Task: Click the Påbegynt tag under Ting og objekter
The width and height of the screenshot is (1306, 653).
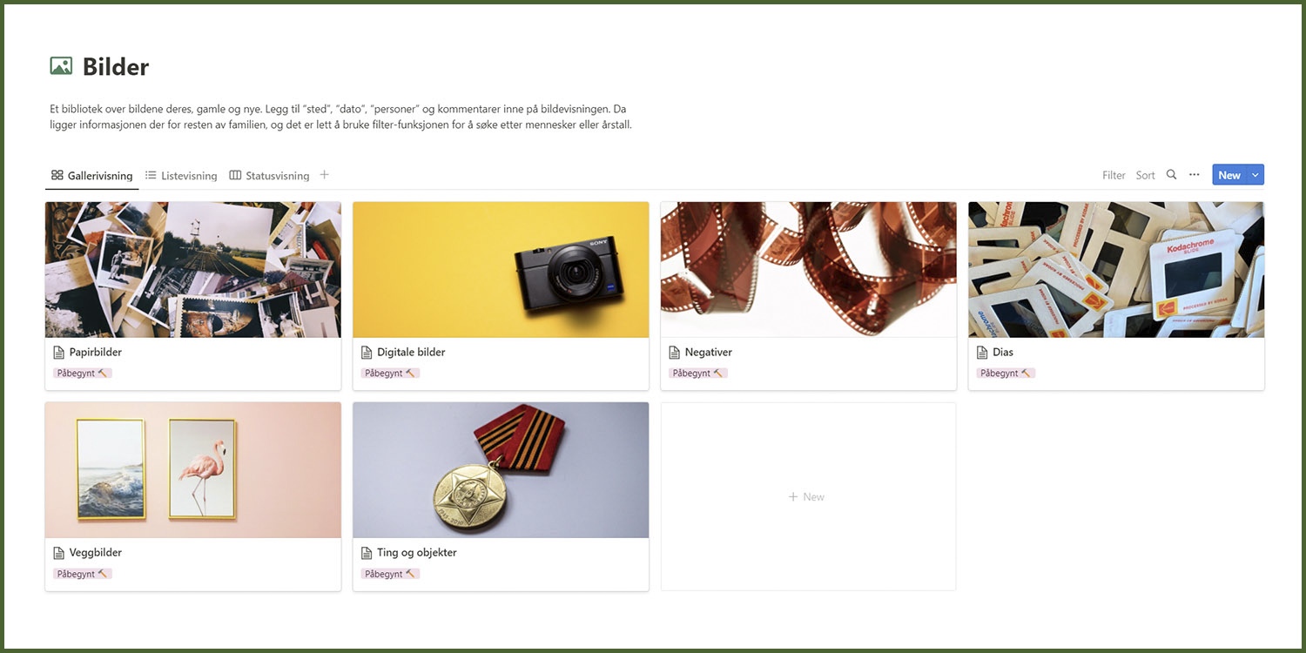Action: tap(390, 574)
